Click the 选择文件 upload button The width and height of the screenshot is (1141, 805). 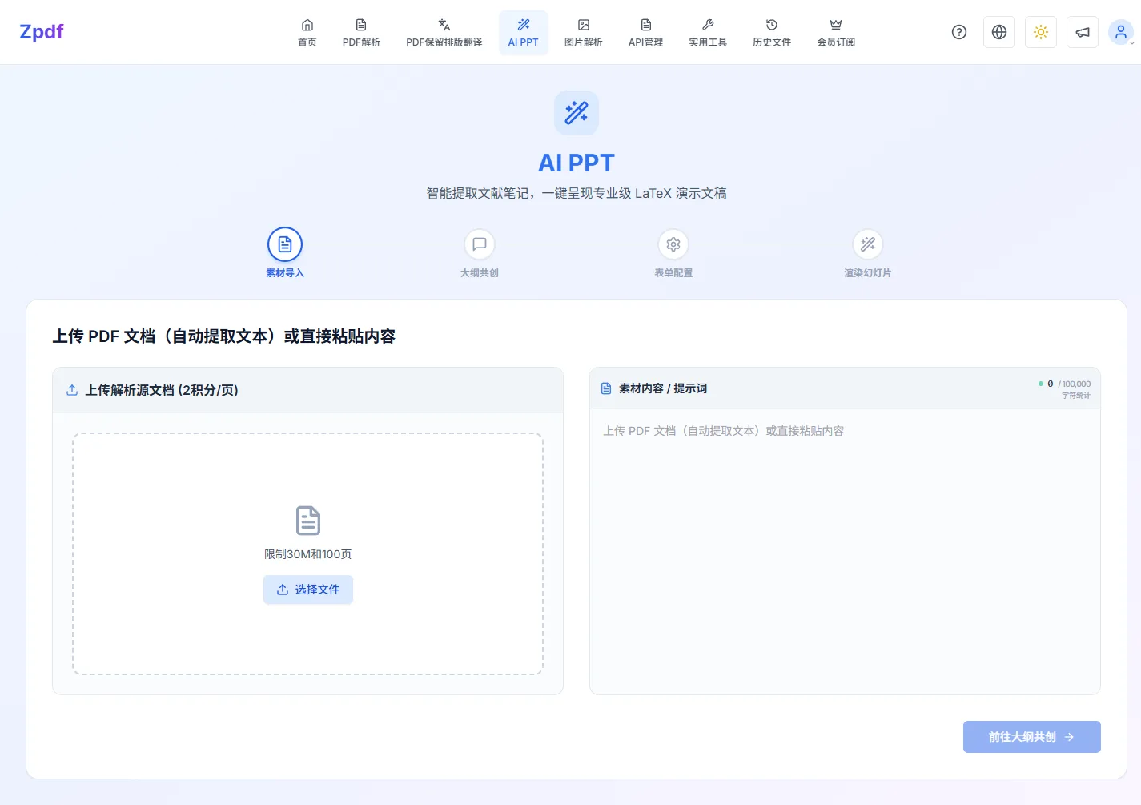(308, 590)
